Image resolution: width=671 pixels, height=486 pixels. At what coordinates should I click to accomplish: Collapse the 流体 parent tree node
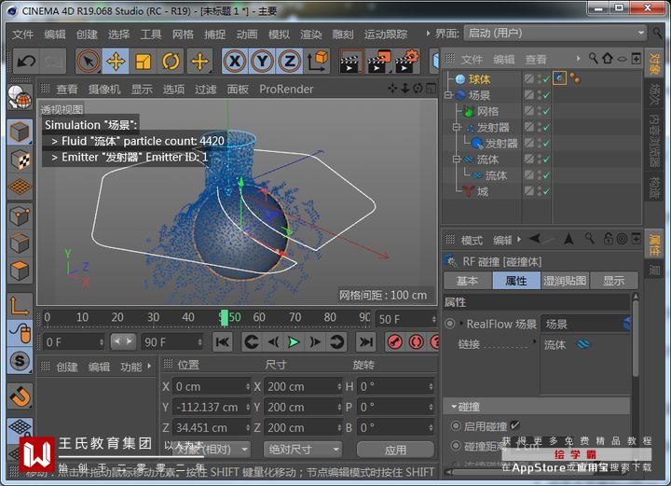point(457,160)
